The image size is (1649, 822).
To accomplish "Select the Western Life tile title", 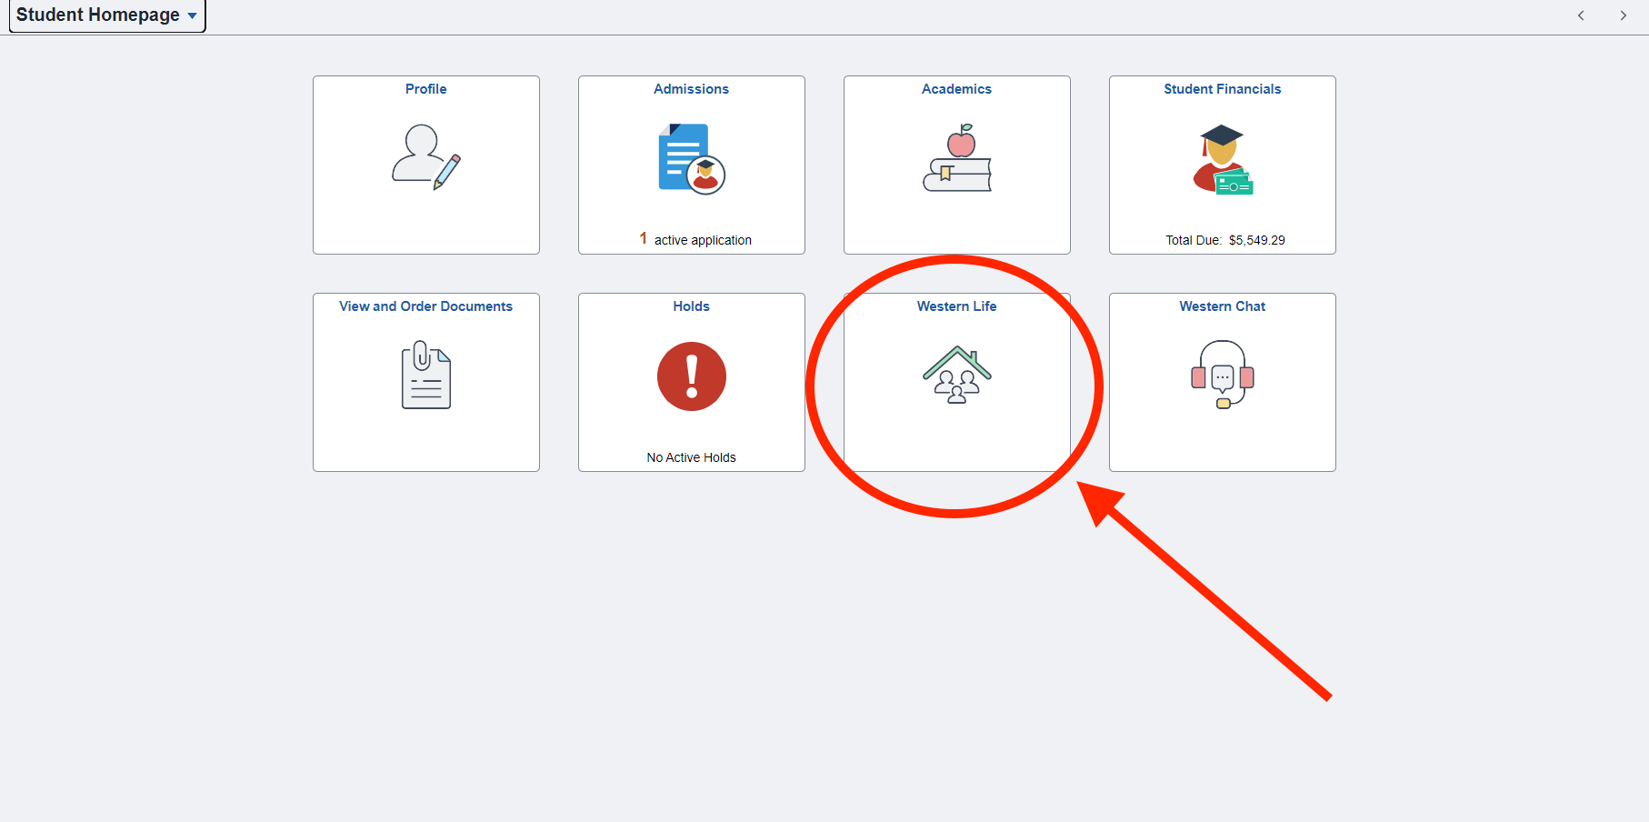I will coord(957,306).
